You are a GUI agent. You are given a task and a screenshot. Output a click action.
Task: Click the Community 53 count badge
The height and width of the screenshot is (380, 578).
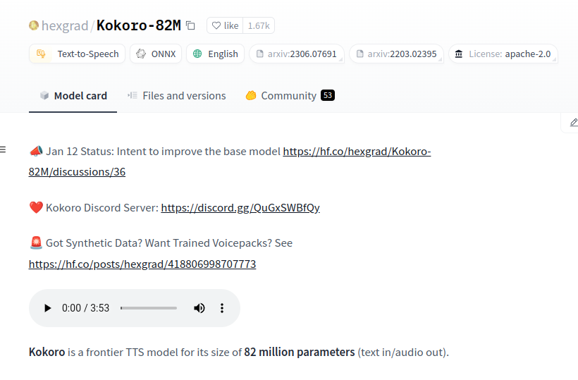pos(328,95)
